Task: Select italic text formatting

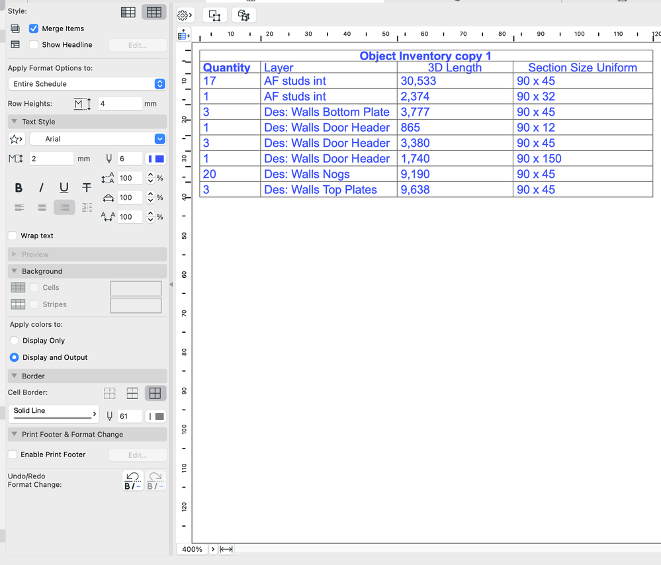Action: pyautogui.click(x=41, y=188)
